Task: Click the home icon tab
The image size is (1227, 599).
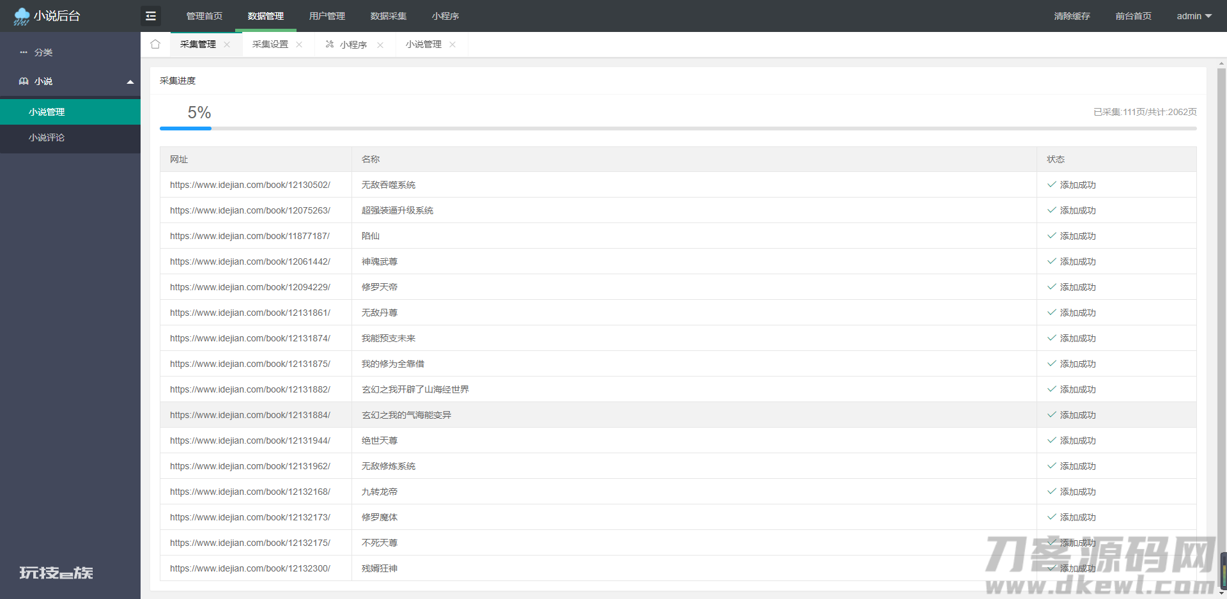Action: pyautogui.click(x=155, y=44)
